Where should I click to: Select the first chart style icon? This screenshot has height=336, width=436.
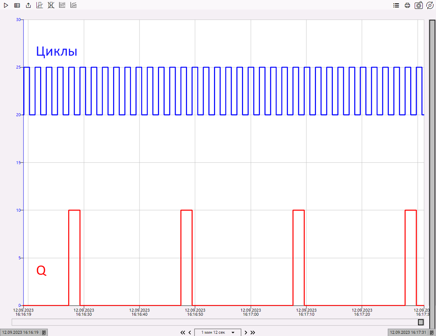click(x=62, y=5)
